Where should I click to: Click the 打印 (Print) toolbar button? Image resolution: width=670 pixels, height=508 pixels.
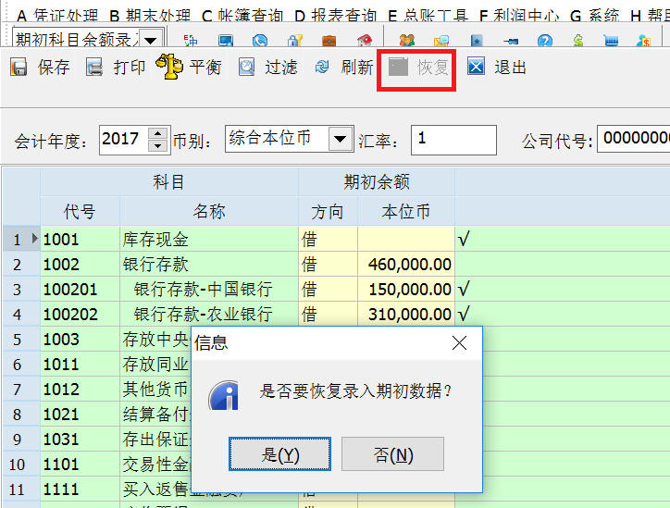(x=116, y=68)
